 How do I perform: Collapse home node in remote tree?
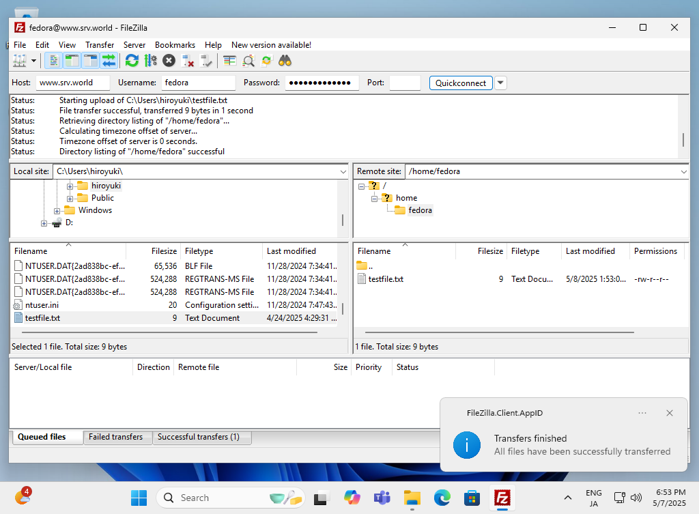coord(375,199)
